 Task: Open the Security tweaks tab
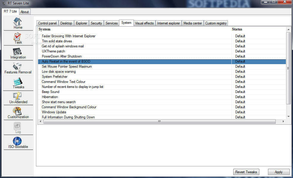tap(96, 23)
